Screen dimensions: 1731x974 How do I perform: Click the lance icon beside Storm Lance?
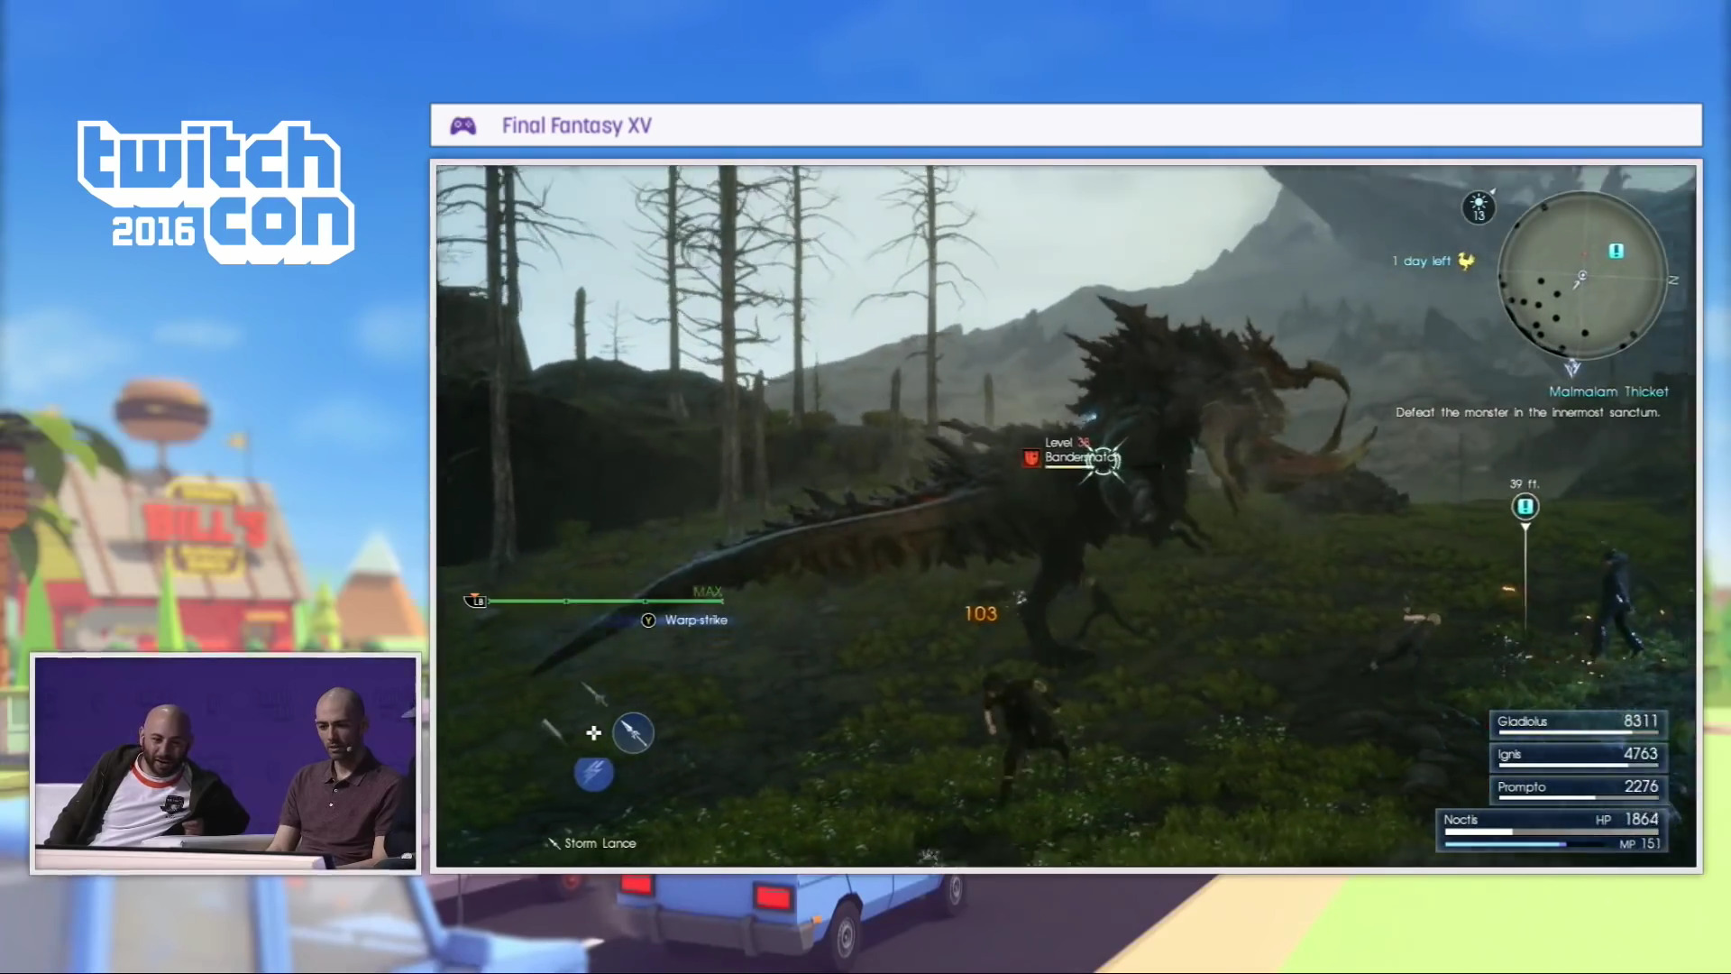pyautogui.click(x=553, y=843)
